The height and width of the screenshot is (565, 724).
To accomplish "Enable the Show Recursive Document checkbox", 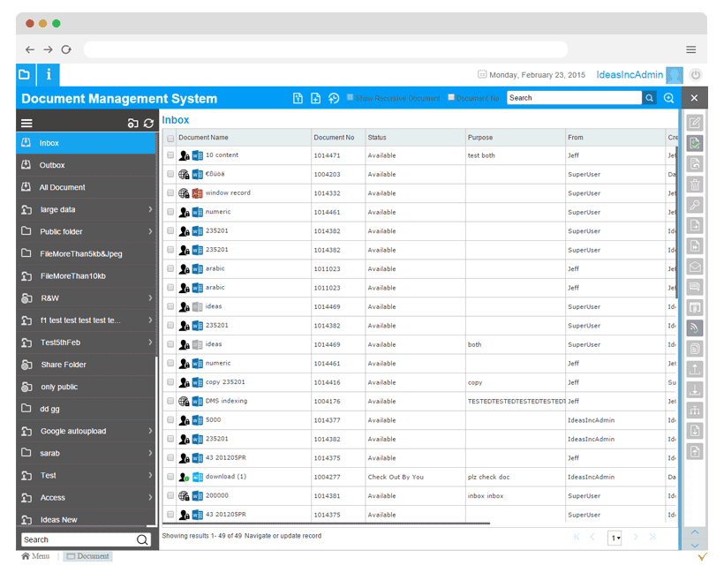I will point(351,98).
